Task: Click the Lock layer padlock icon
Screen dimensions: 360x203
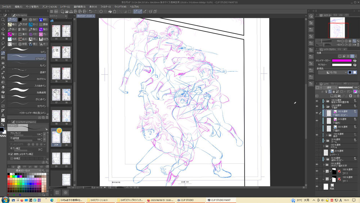Action: pyautogui.click(x=334, y=92)
